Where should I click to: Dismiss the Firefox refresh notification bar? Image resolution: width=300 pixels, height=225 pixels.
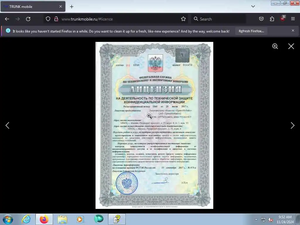tap(293, 30)
